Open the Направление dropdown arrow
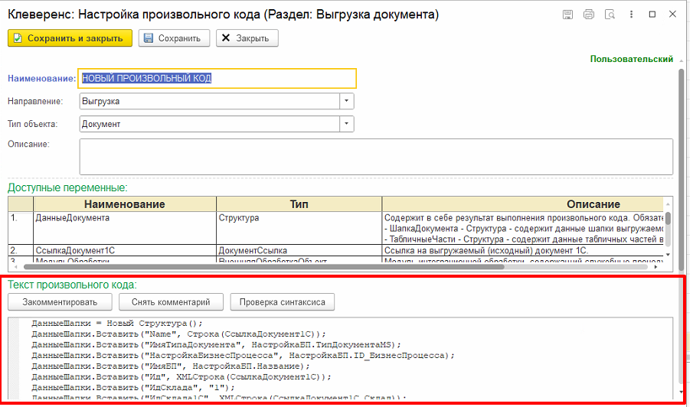 346,101
